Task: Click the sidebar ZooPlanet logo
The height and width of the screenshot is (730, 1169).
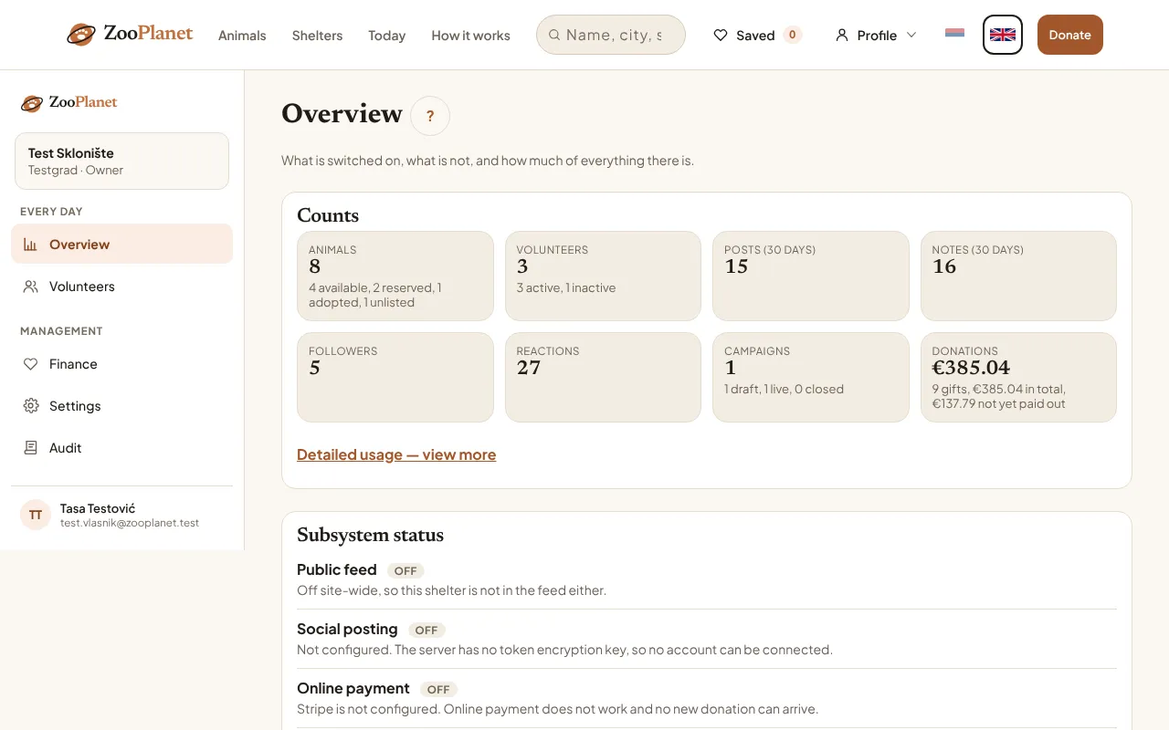Action: [69, 102]
